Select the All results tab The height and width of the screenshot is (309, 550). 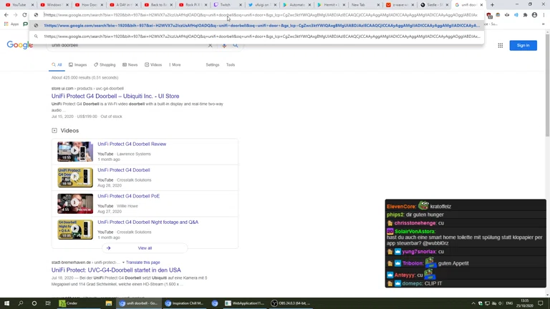(x=57, y=65)
